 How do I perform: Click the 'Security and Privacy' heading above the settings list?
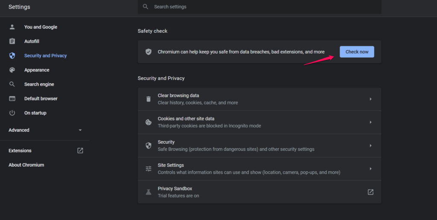coord(161,78)
